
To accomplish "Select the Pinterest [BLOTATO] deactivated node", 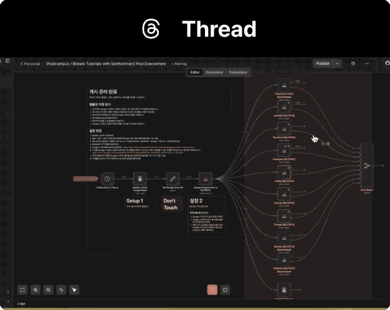I will (284, 260).
